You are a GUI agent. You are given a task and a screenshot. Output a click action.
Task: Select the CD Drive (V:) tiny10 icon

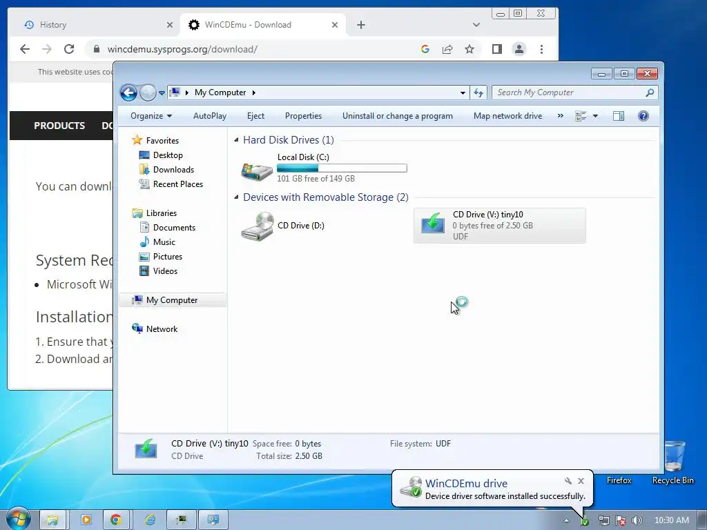[x=433, y=222]
